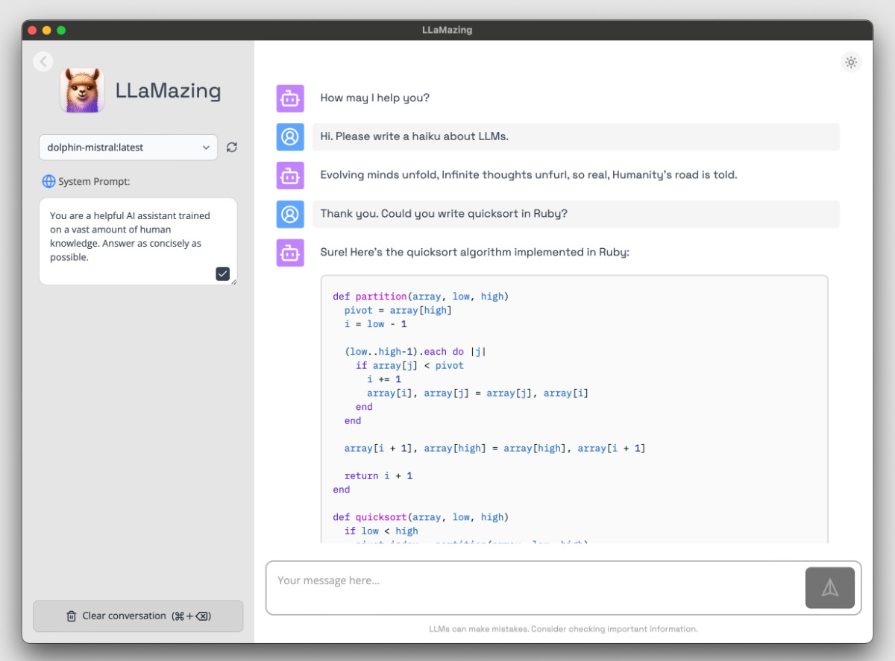Save system prompt with the checkmark button
Screen dimensions: 895x661
tap(223, 273)
